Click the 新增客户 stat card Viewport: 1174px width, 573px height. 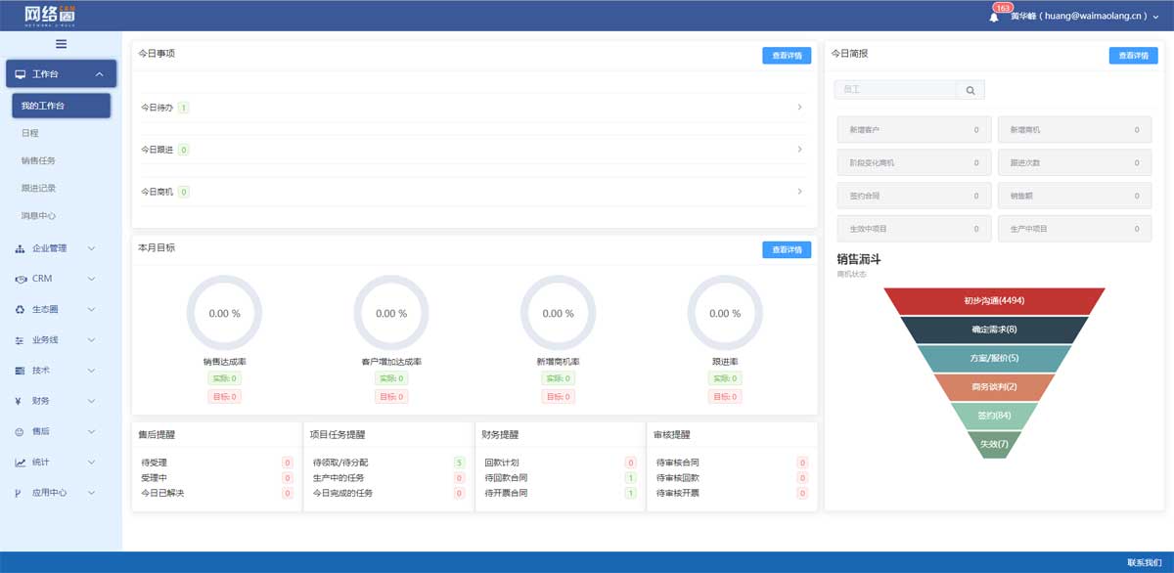pyautogui.click(x=914, y=130)
